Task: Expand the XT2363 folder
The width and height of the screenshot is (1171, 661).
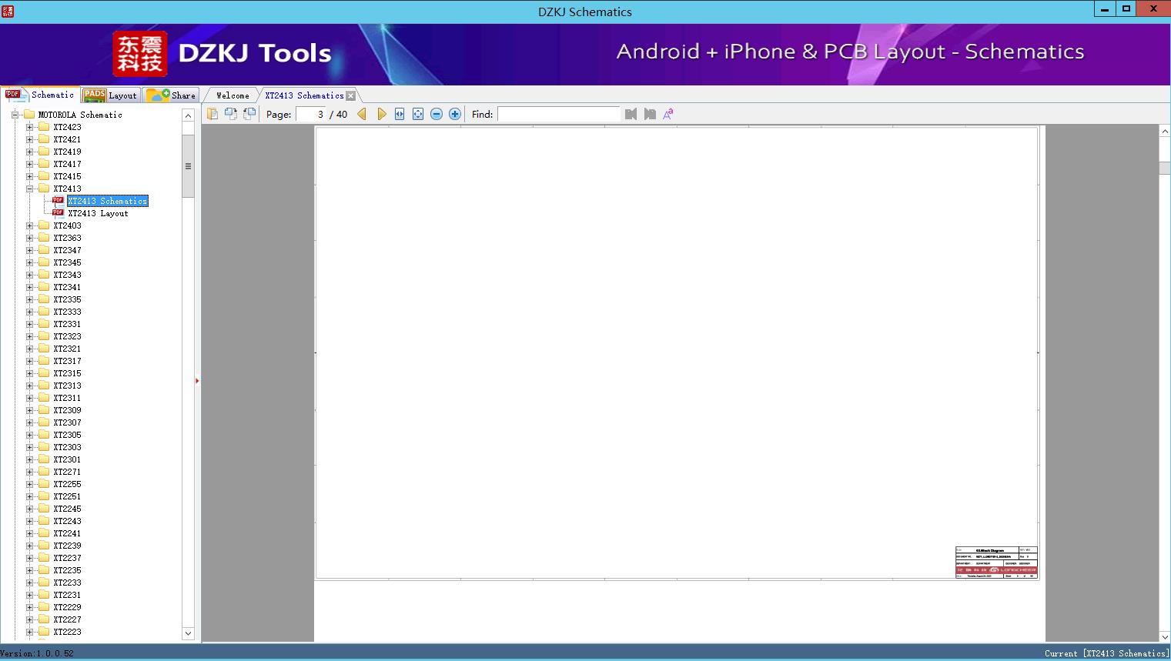Action: pos(29,238)
